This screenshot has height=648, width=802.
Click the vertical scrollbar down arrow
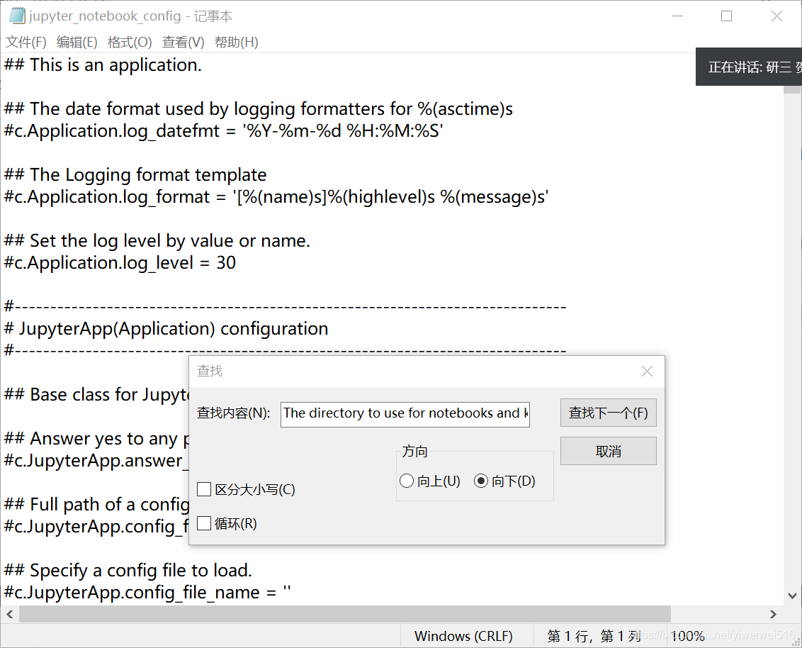coord(792,596)
